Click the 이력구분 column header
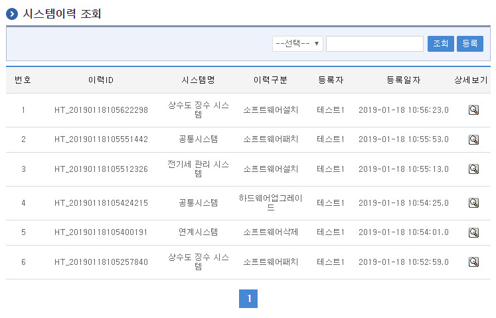Screen dimensions: 496x318 pyautogui.click(x=270, y=80)
